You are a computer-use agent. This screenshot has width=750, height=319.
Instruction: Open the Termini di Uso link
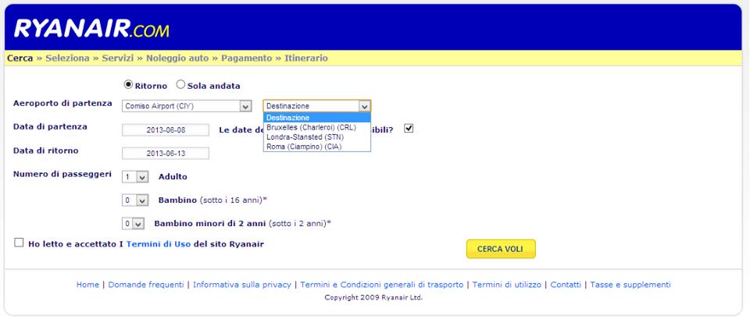click(x=159, y=244)
